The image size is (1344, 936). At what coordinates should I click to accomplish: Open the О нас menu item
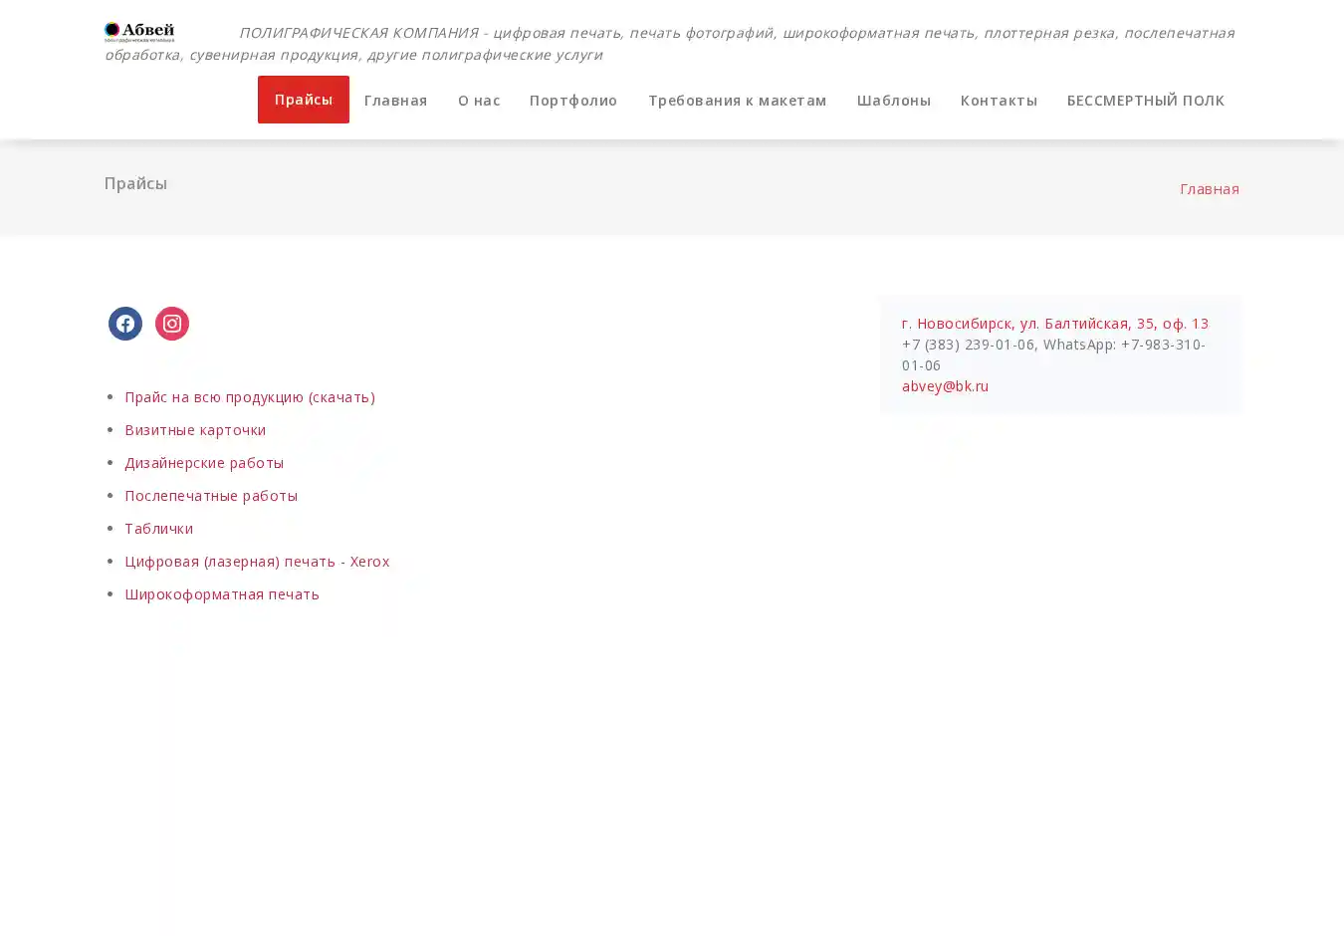click(x=479, y=101)
